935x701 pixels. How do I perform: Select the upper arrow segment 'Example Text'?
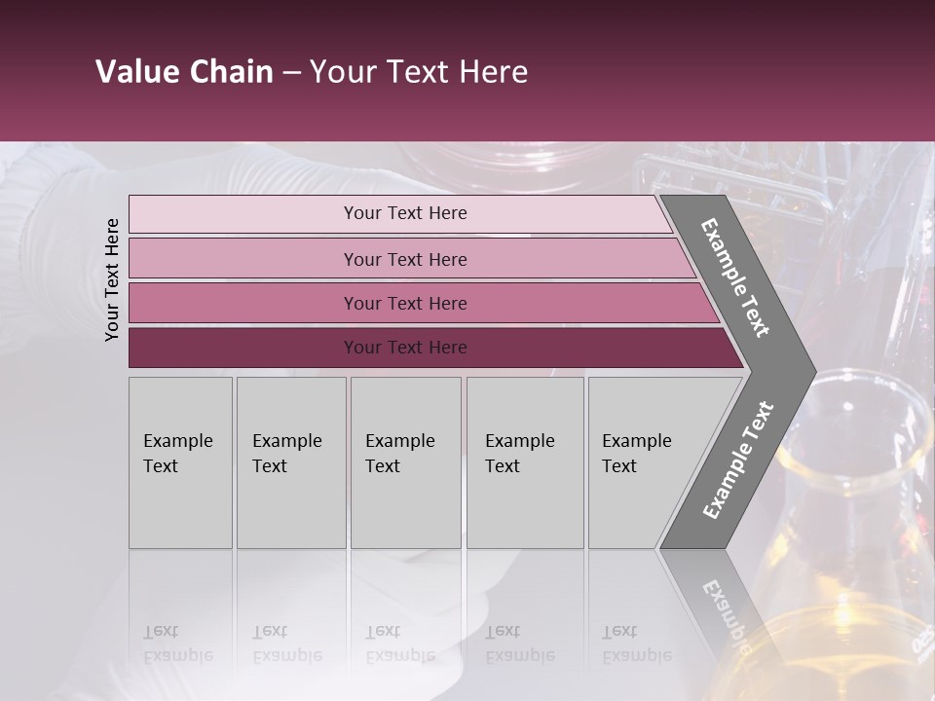(735, 278)
